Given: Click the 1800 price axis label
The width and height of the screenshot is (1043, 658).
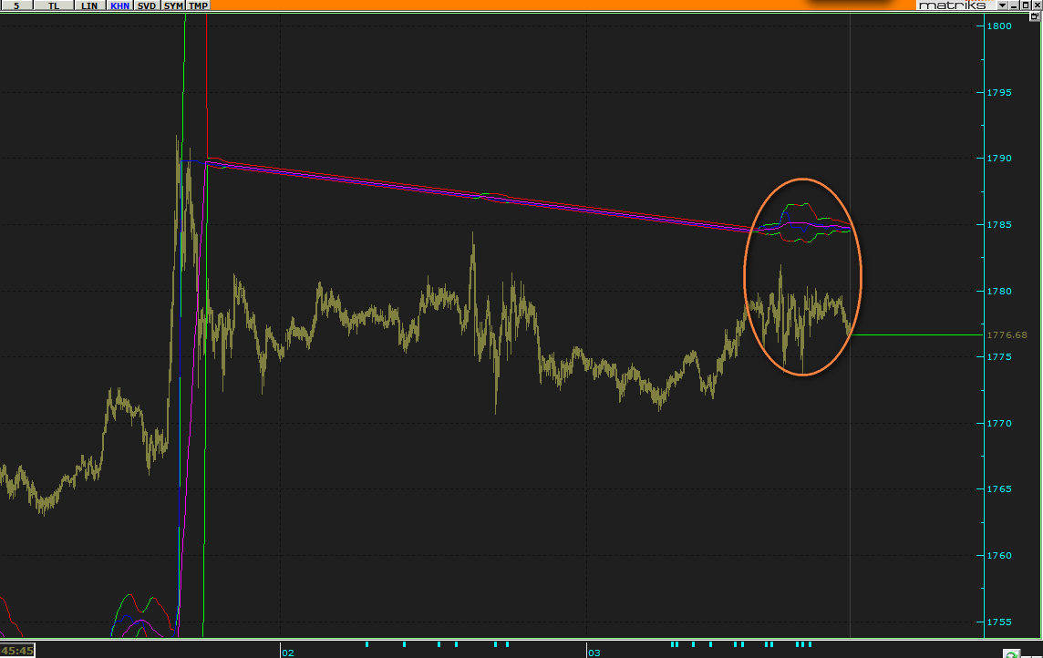Looking at the screenshot, I should pos(999,26).
